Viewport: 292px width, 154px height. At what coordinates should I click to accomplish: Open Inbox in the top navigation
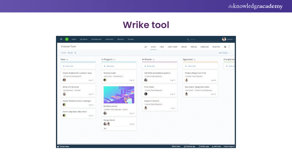click(x=74, y=39)
